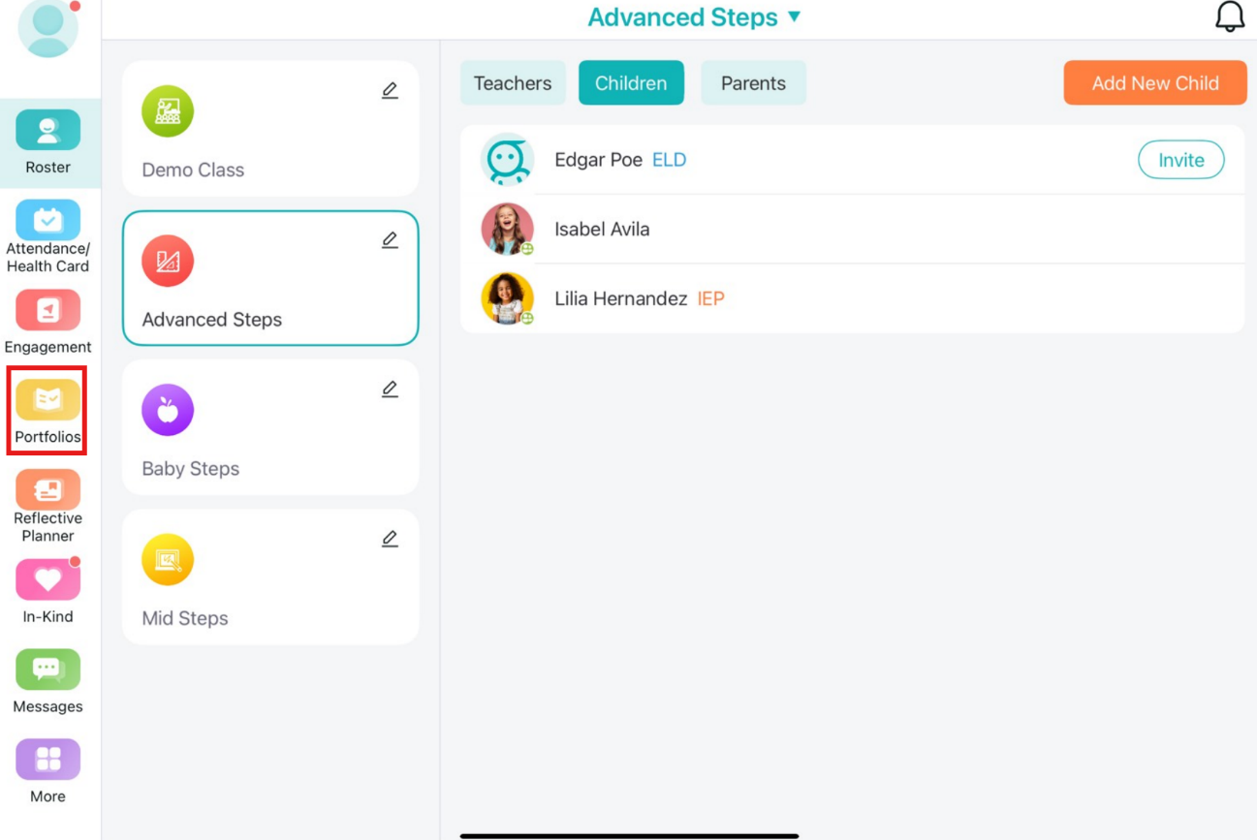Edit the Baby Steps class pencil icon

[x=390, y=389]
